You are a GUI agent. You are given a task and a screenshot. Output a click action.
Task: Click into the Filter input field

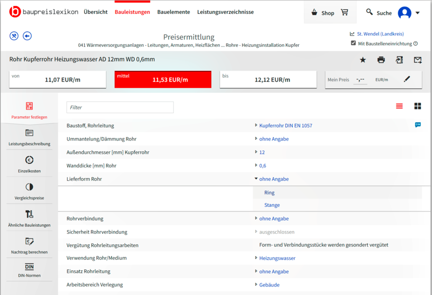[x=119, y=107]
